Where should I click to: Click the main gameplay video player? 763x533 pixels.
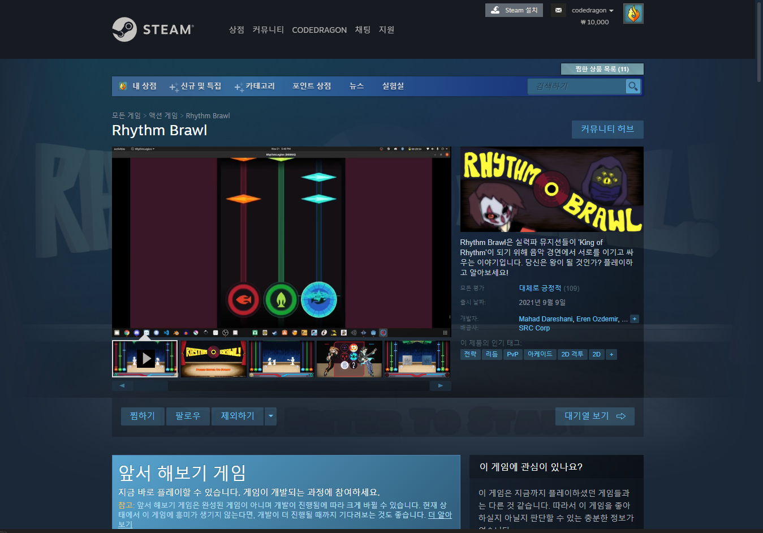tap(281, 243)
